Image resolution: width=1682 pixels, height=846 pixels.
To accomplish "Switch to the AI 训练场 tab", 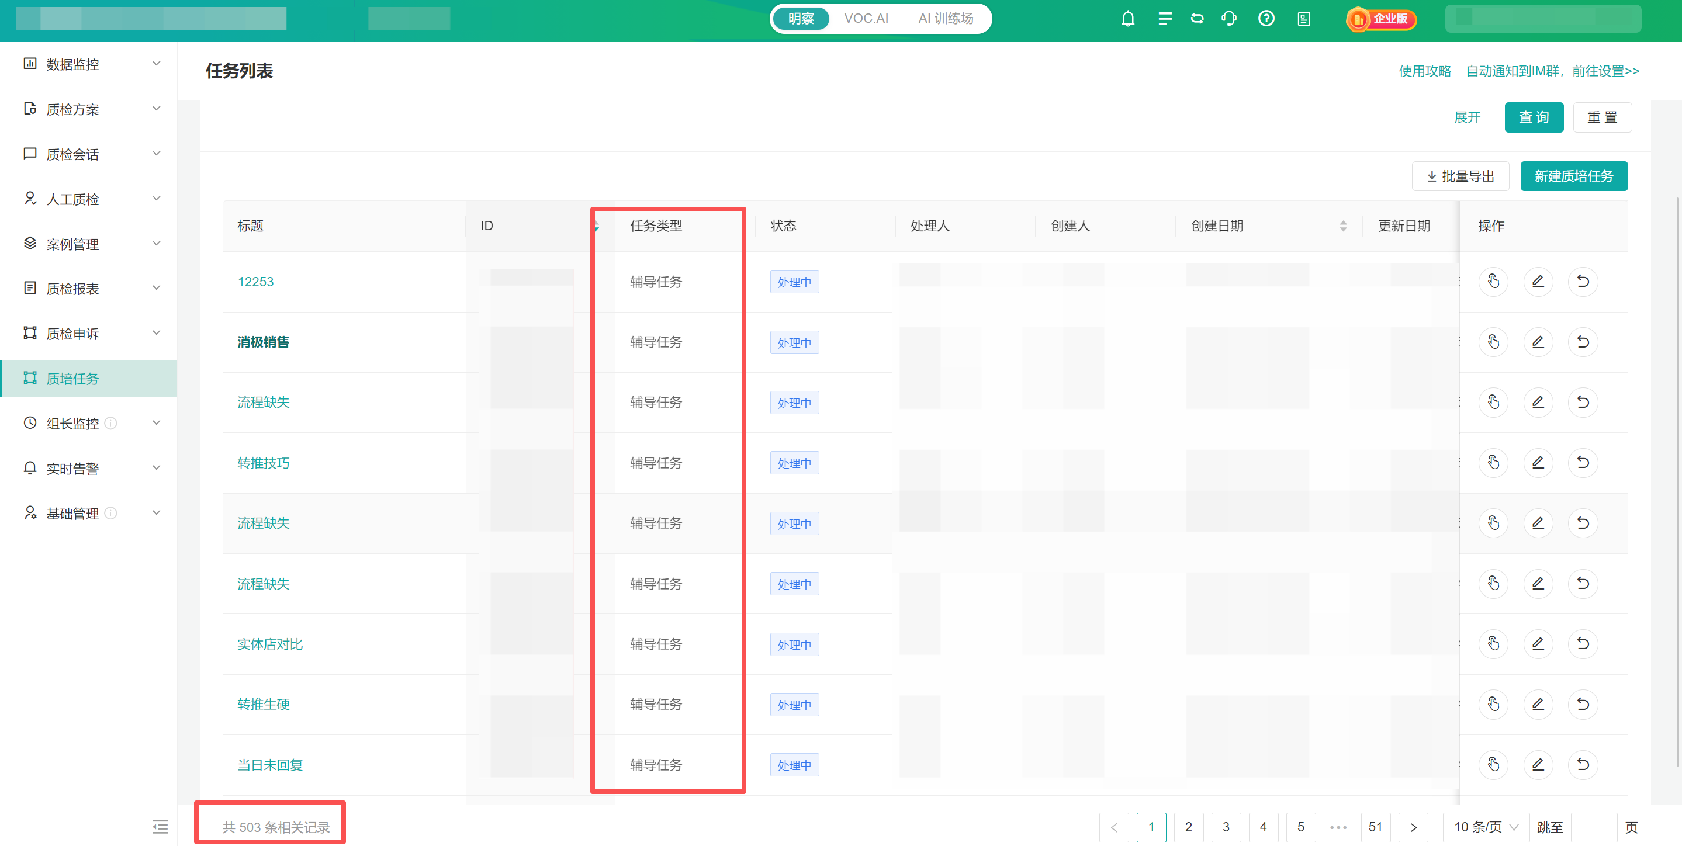I will pos(946,18).
